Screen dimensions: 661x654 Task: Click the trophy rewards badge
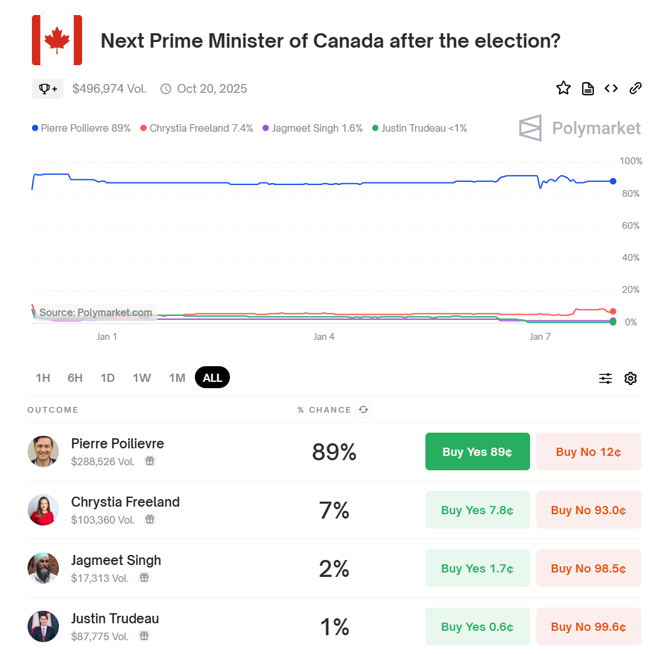click(48, 89)
